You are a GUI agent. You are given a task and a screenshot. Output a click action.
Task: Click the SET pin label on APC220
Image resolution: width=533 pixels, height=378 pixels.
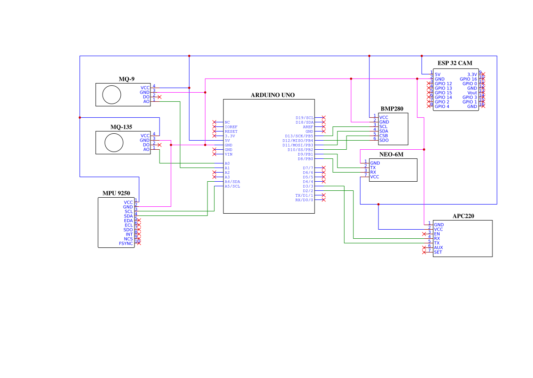(x=438, y=252)
